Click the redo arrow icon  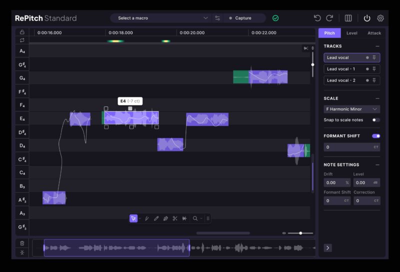coord(329,18)
